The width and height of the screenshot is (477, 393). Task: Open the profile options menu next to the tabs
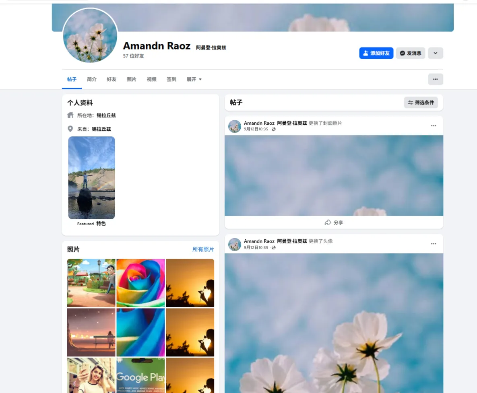435,79
